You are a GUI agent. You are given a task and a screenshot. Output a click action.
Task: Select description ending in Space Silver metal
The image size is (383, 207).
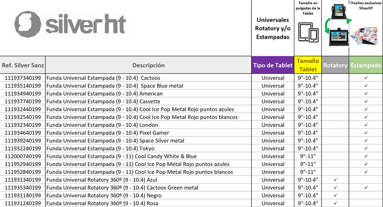click(115, 140)
